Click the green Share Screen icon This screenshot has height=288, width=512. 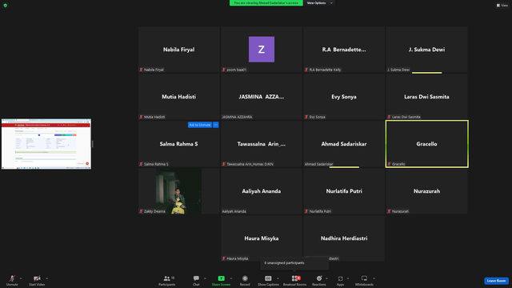point(221,278)
